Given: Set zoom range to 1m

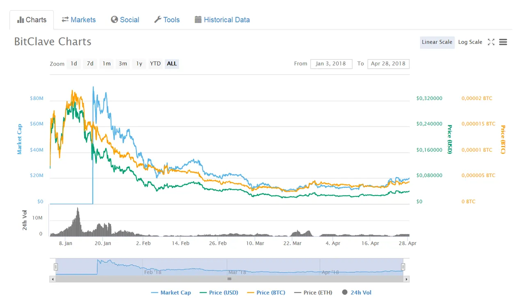Looking at the screenshot, I should 107,64.
